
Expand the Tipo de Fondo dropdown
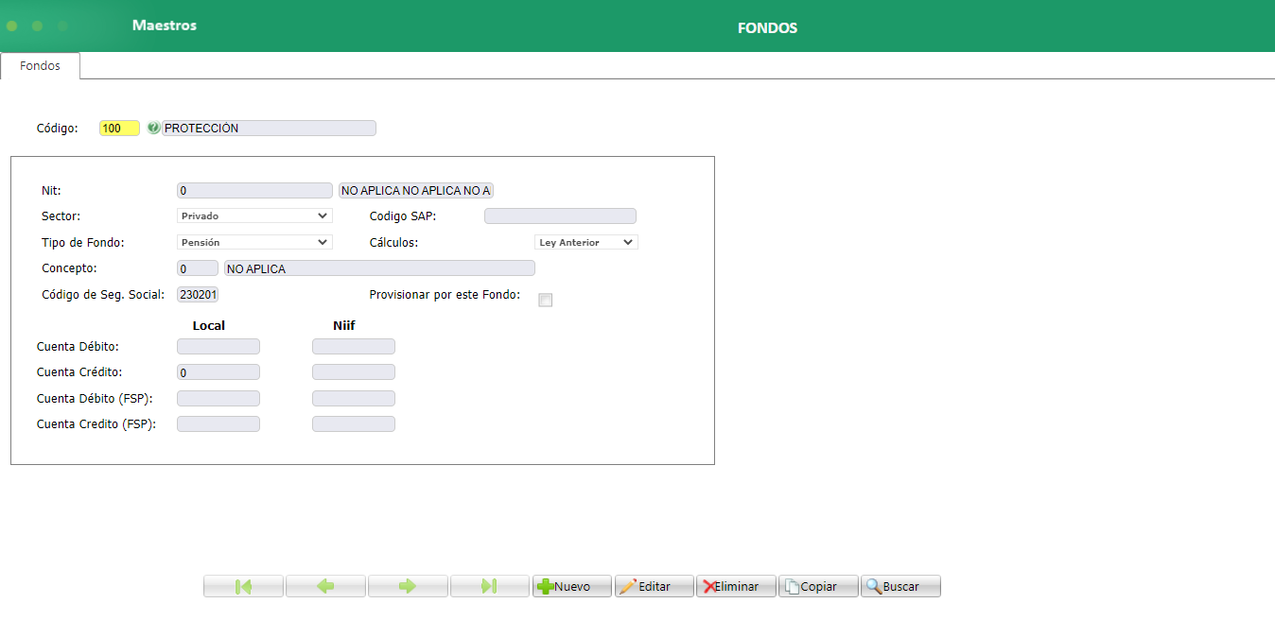[254, 242]
